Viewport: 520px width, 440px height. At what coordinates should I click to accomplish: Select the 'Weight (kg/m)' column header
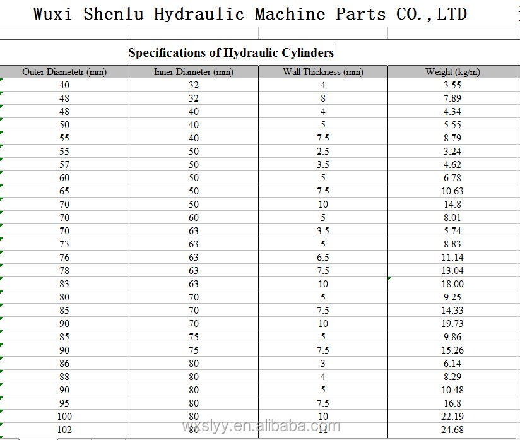click(x=452, y=72)
